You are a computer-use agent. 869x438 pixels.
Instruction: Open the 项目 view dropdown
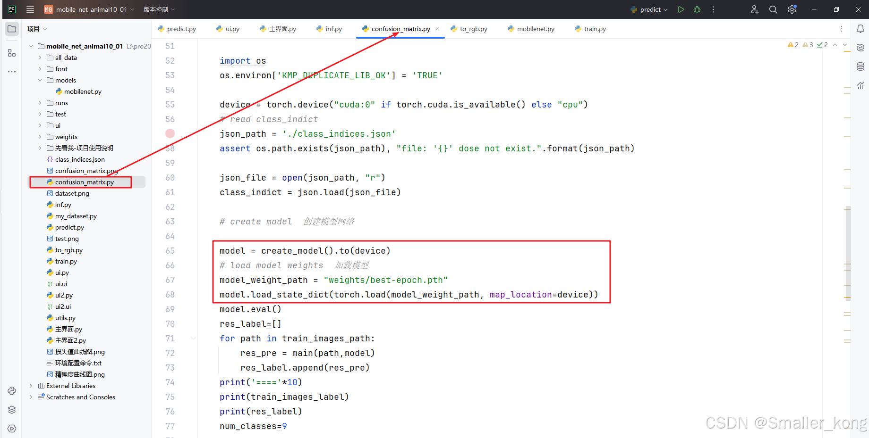pyautogui.click(x=37, y=29)
